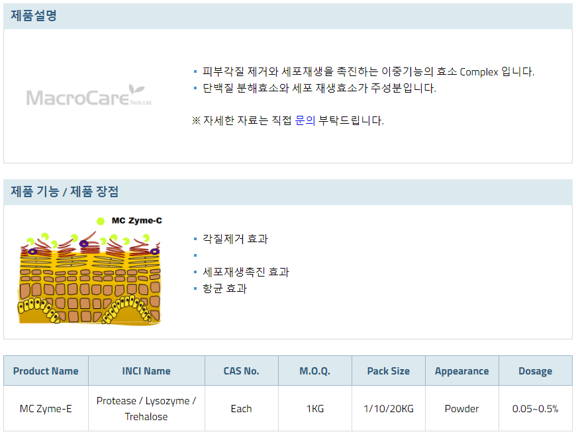
Task: Click the line starting 단백질 분해효소와
Action: [x=319, y=88]
